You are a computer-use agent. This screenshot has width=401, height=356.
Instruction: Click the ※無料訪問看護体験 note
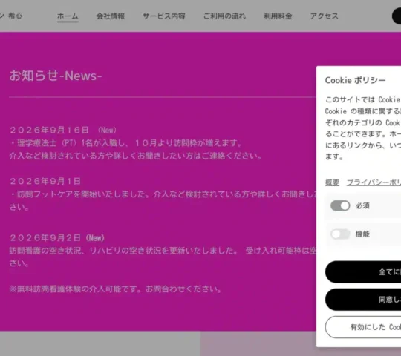point(115,289)
